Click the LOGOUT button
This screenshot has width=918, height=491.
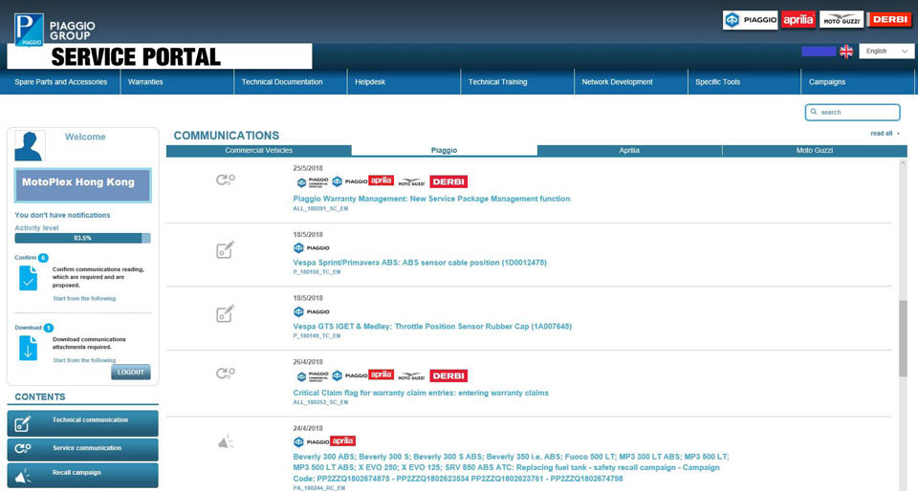(x=131, y=373)
